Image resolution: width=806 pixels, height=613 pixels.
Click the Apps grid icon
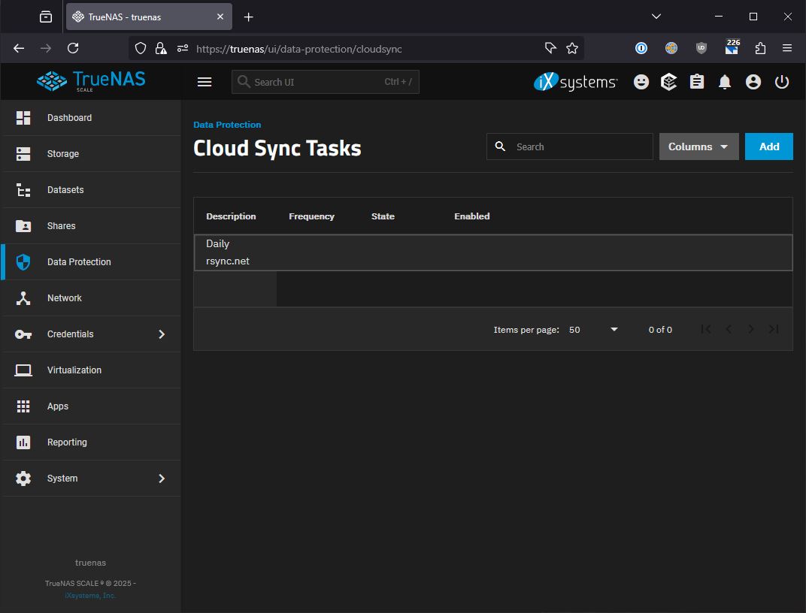pos(23,406)
